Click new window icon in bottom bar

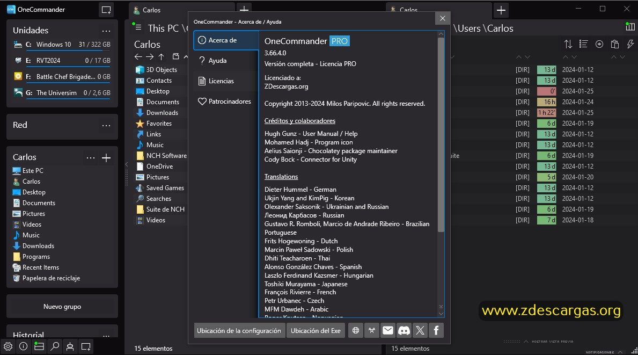coord(86,346)
